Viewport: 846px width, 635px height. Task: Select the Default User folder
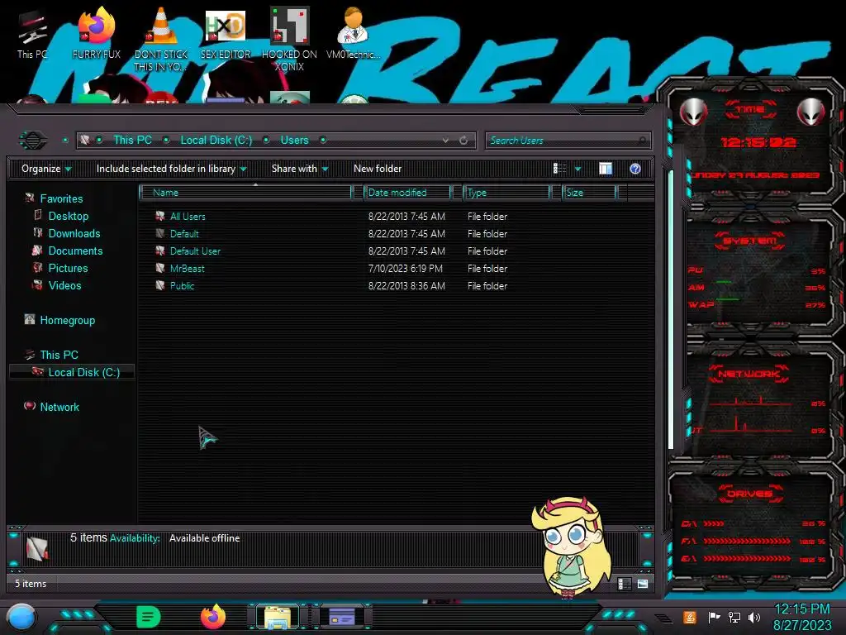click(195, 251)
